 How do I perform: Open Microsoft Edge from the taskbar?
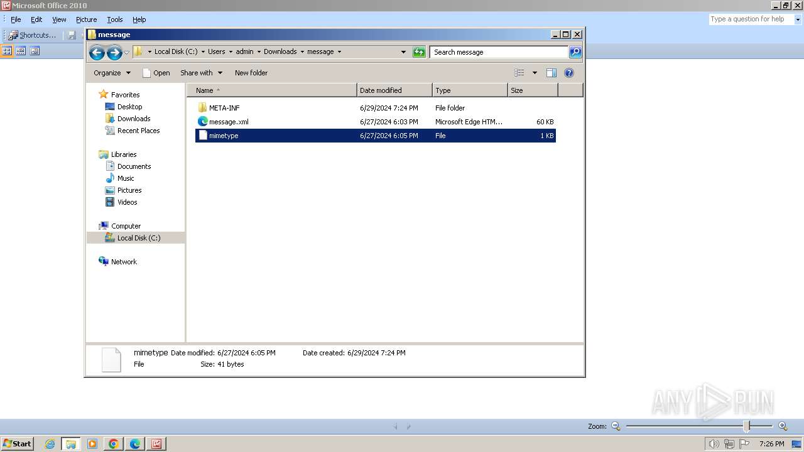[135, 444]
